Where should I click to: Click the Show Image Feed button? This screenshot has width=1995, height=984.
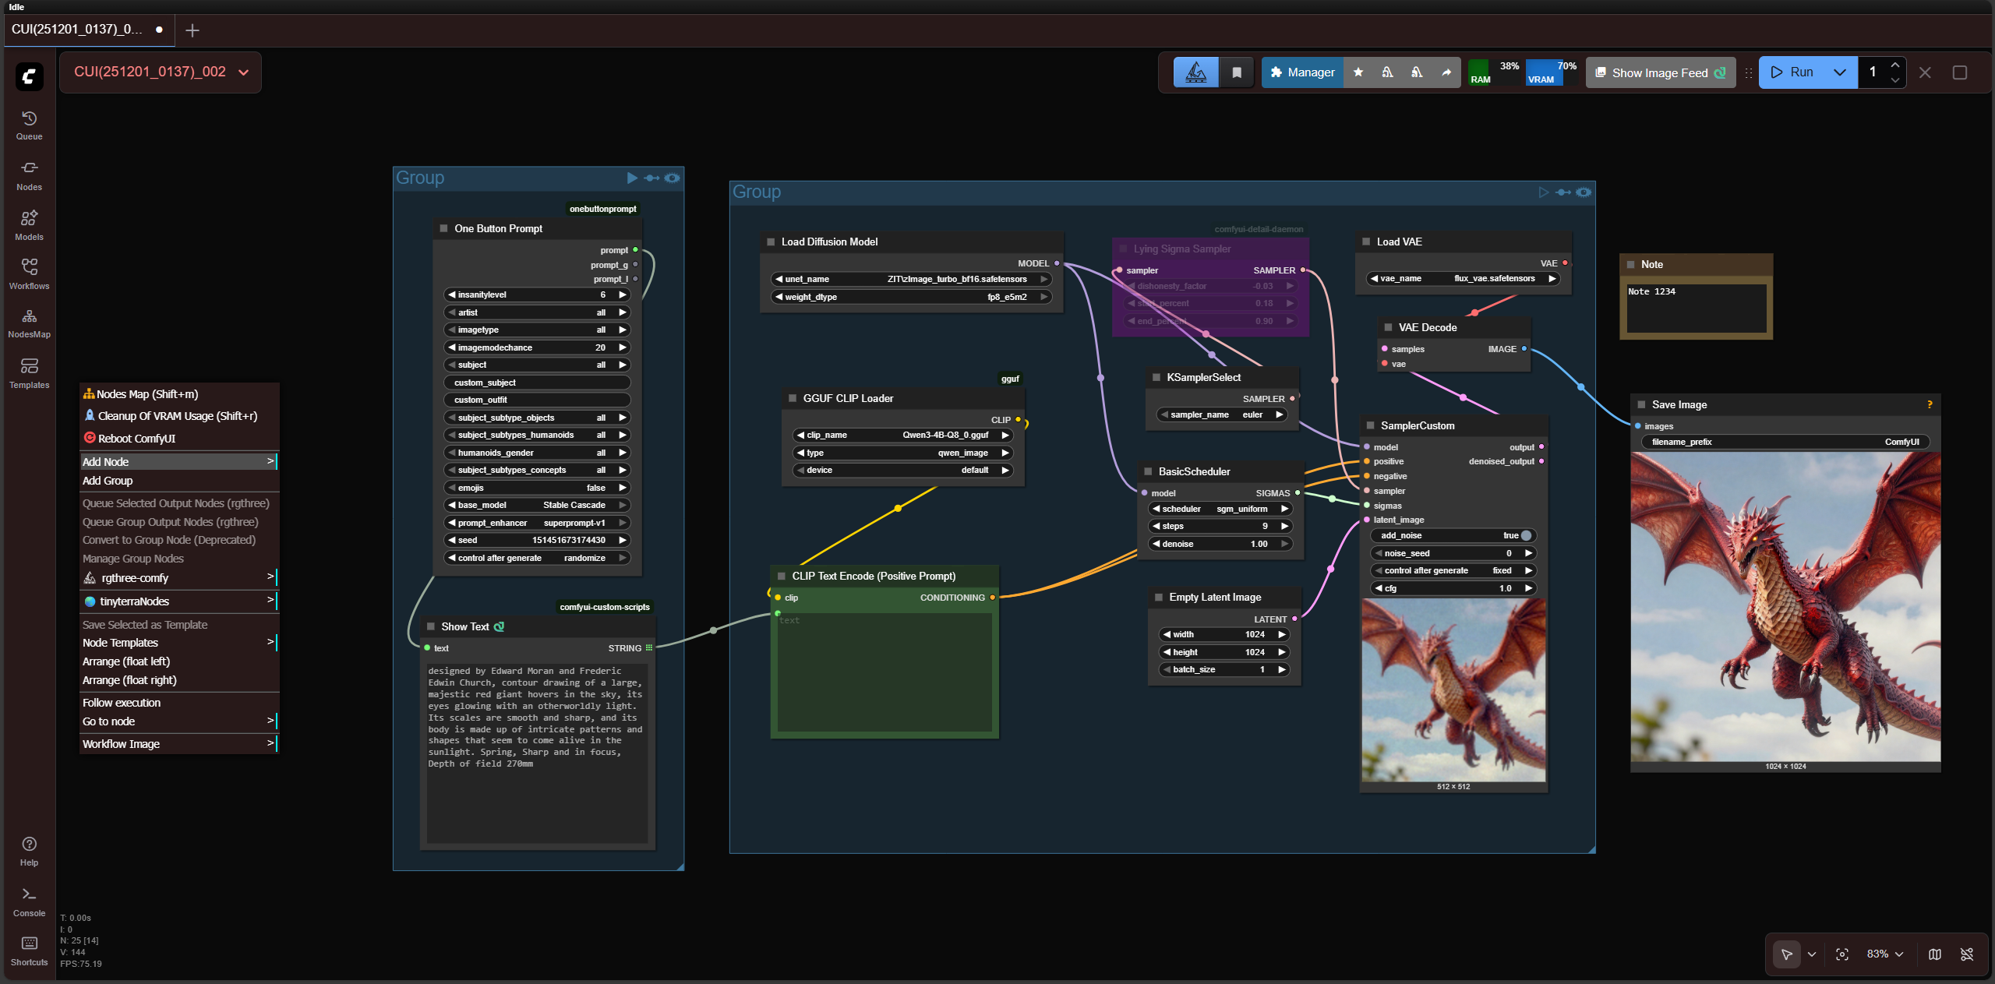click(x=1660, y=72)
